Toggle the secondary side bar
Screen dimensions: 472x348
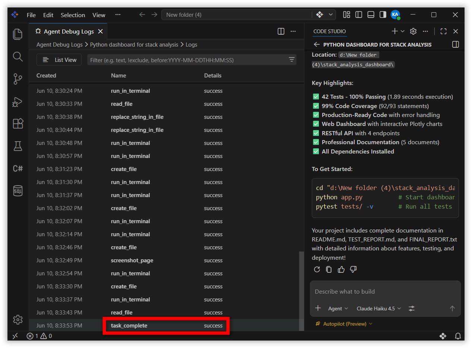(x=383, y=15)
